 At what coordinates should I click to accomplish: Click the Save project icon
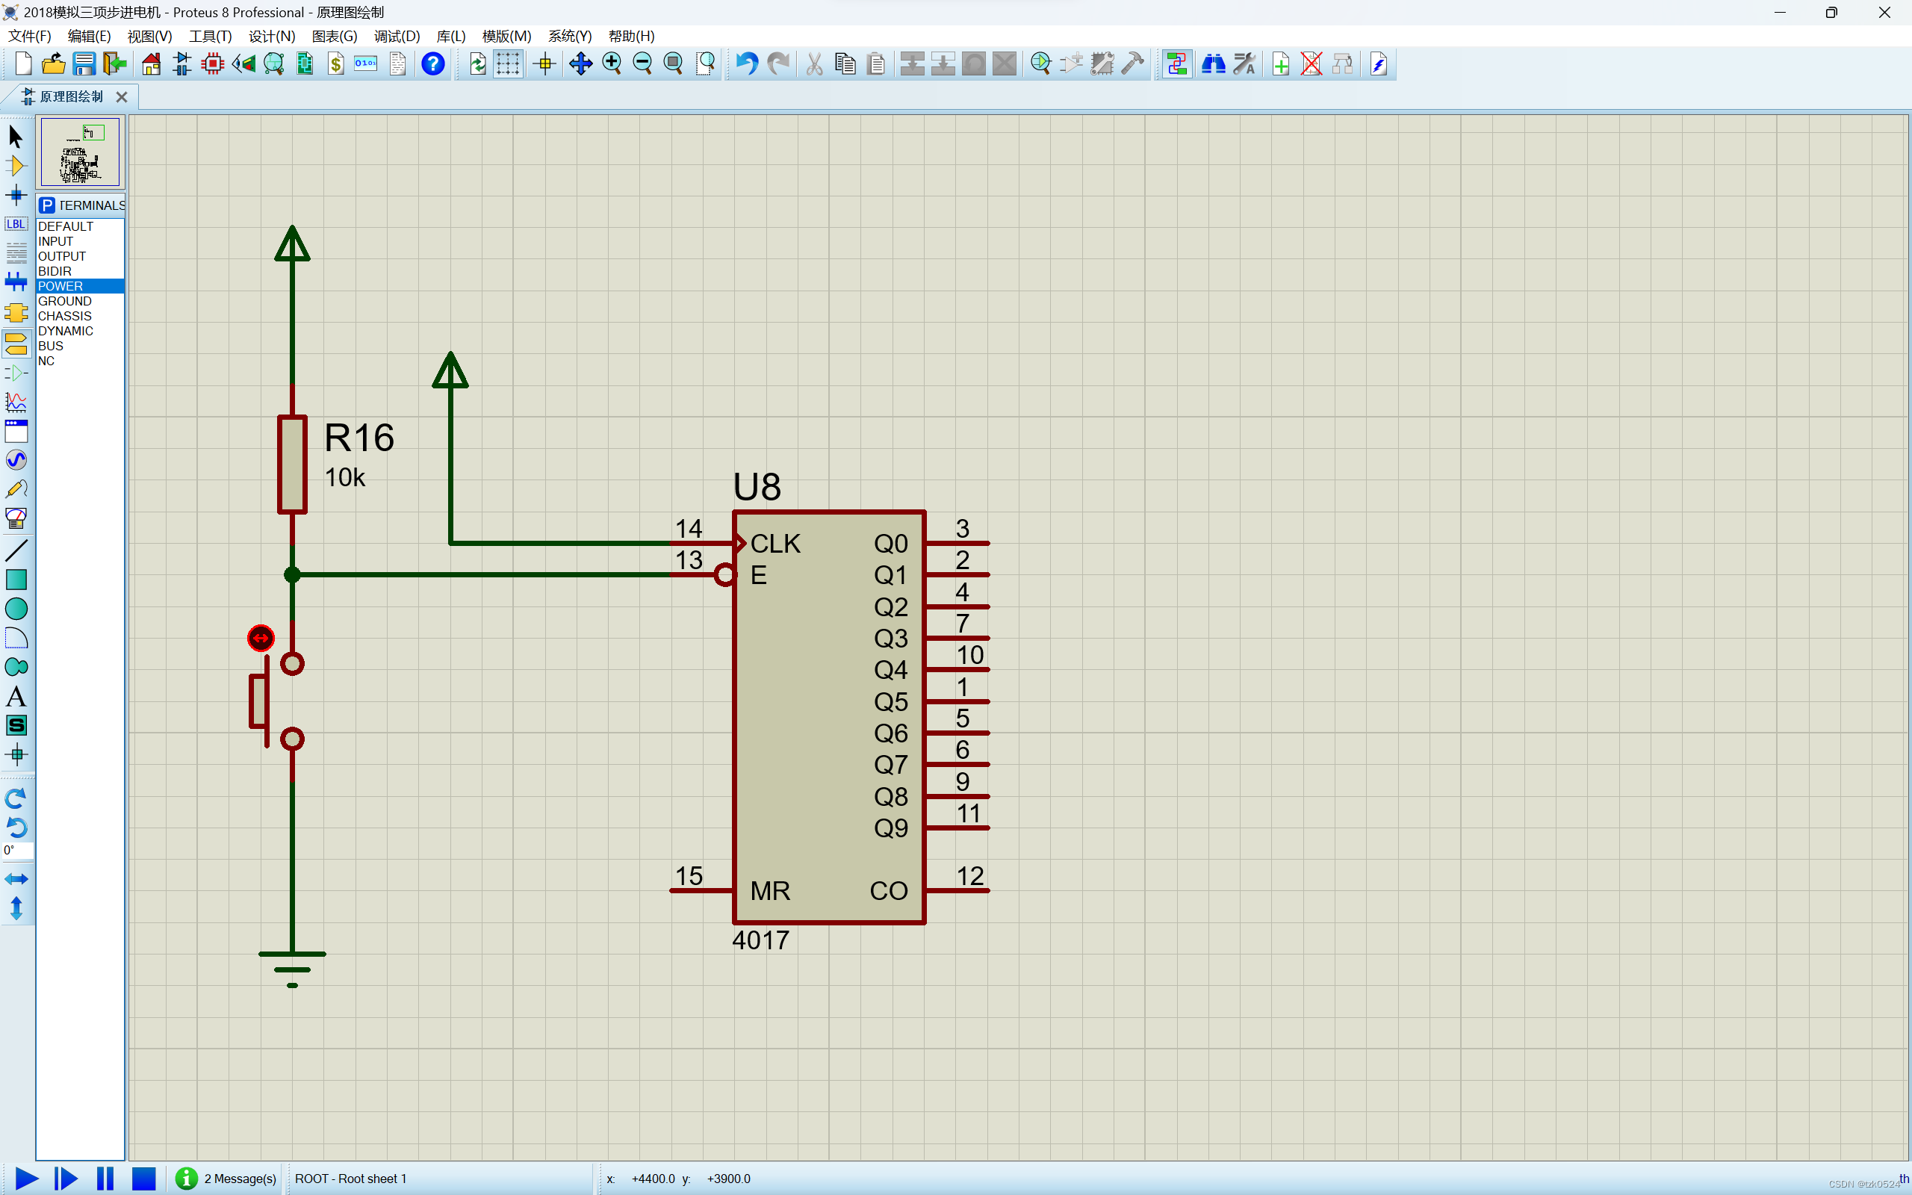(84, 64)
